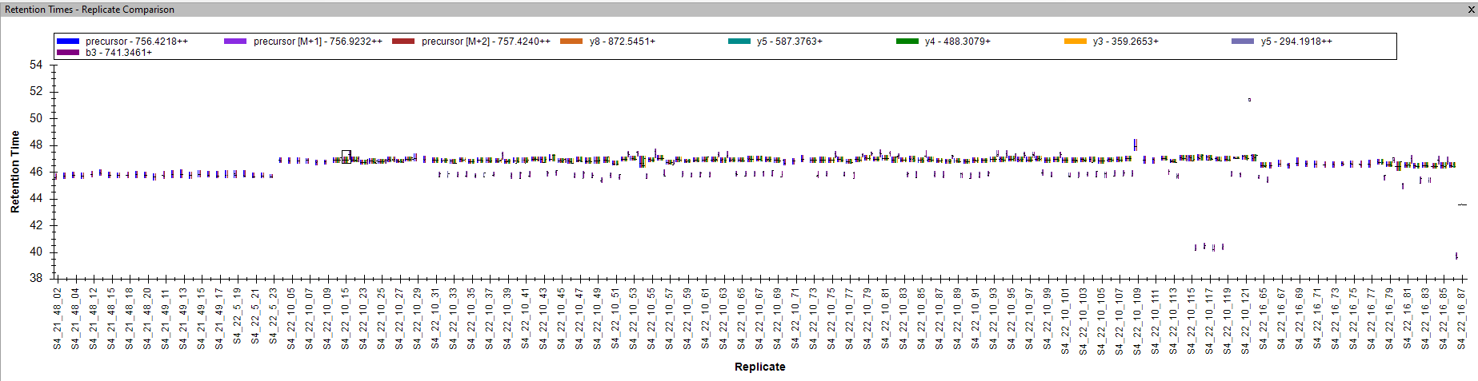Click the b3 741.3461+ legend swatch
Viewport: 1478px width, 381px height.
(68, 53)
